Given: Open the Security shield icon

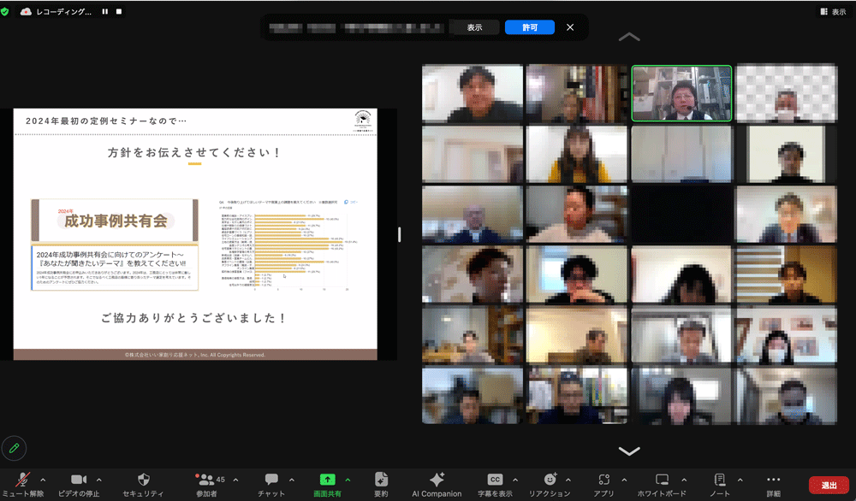Looking at the screenshot, I should [143, 480].
